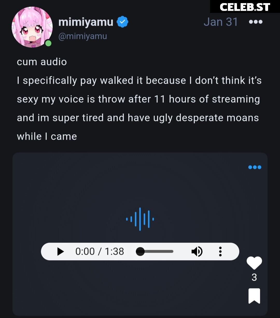View the 3 likes count
The image size is (280, 318).
pyautogui.click(x=254, y=277)
